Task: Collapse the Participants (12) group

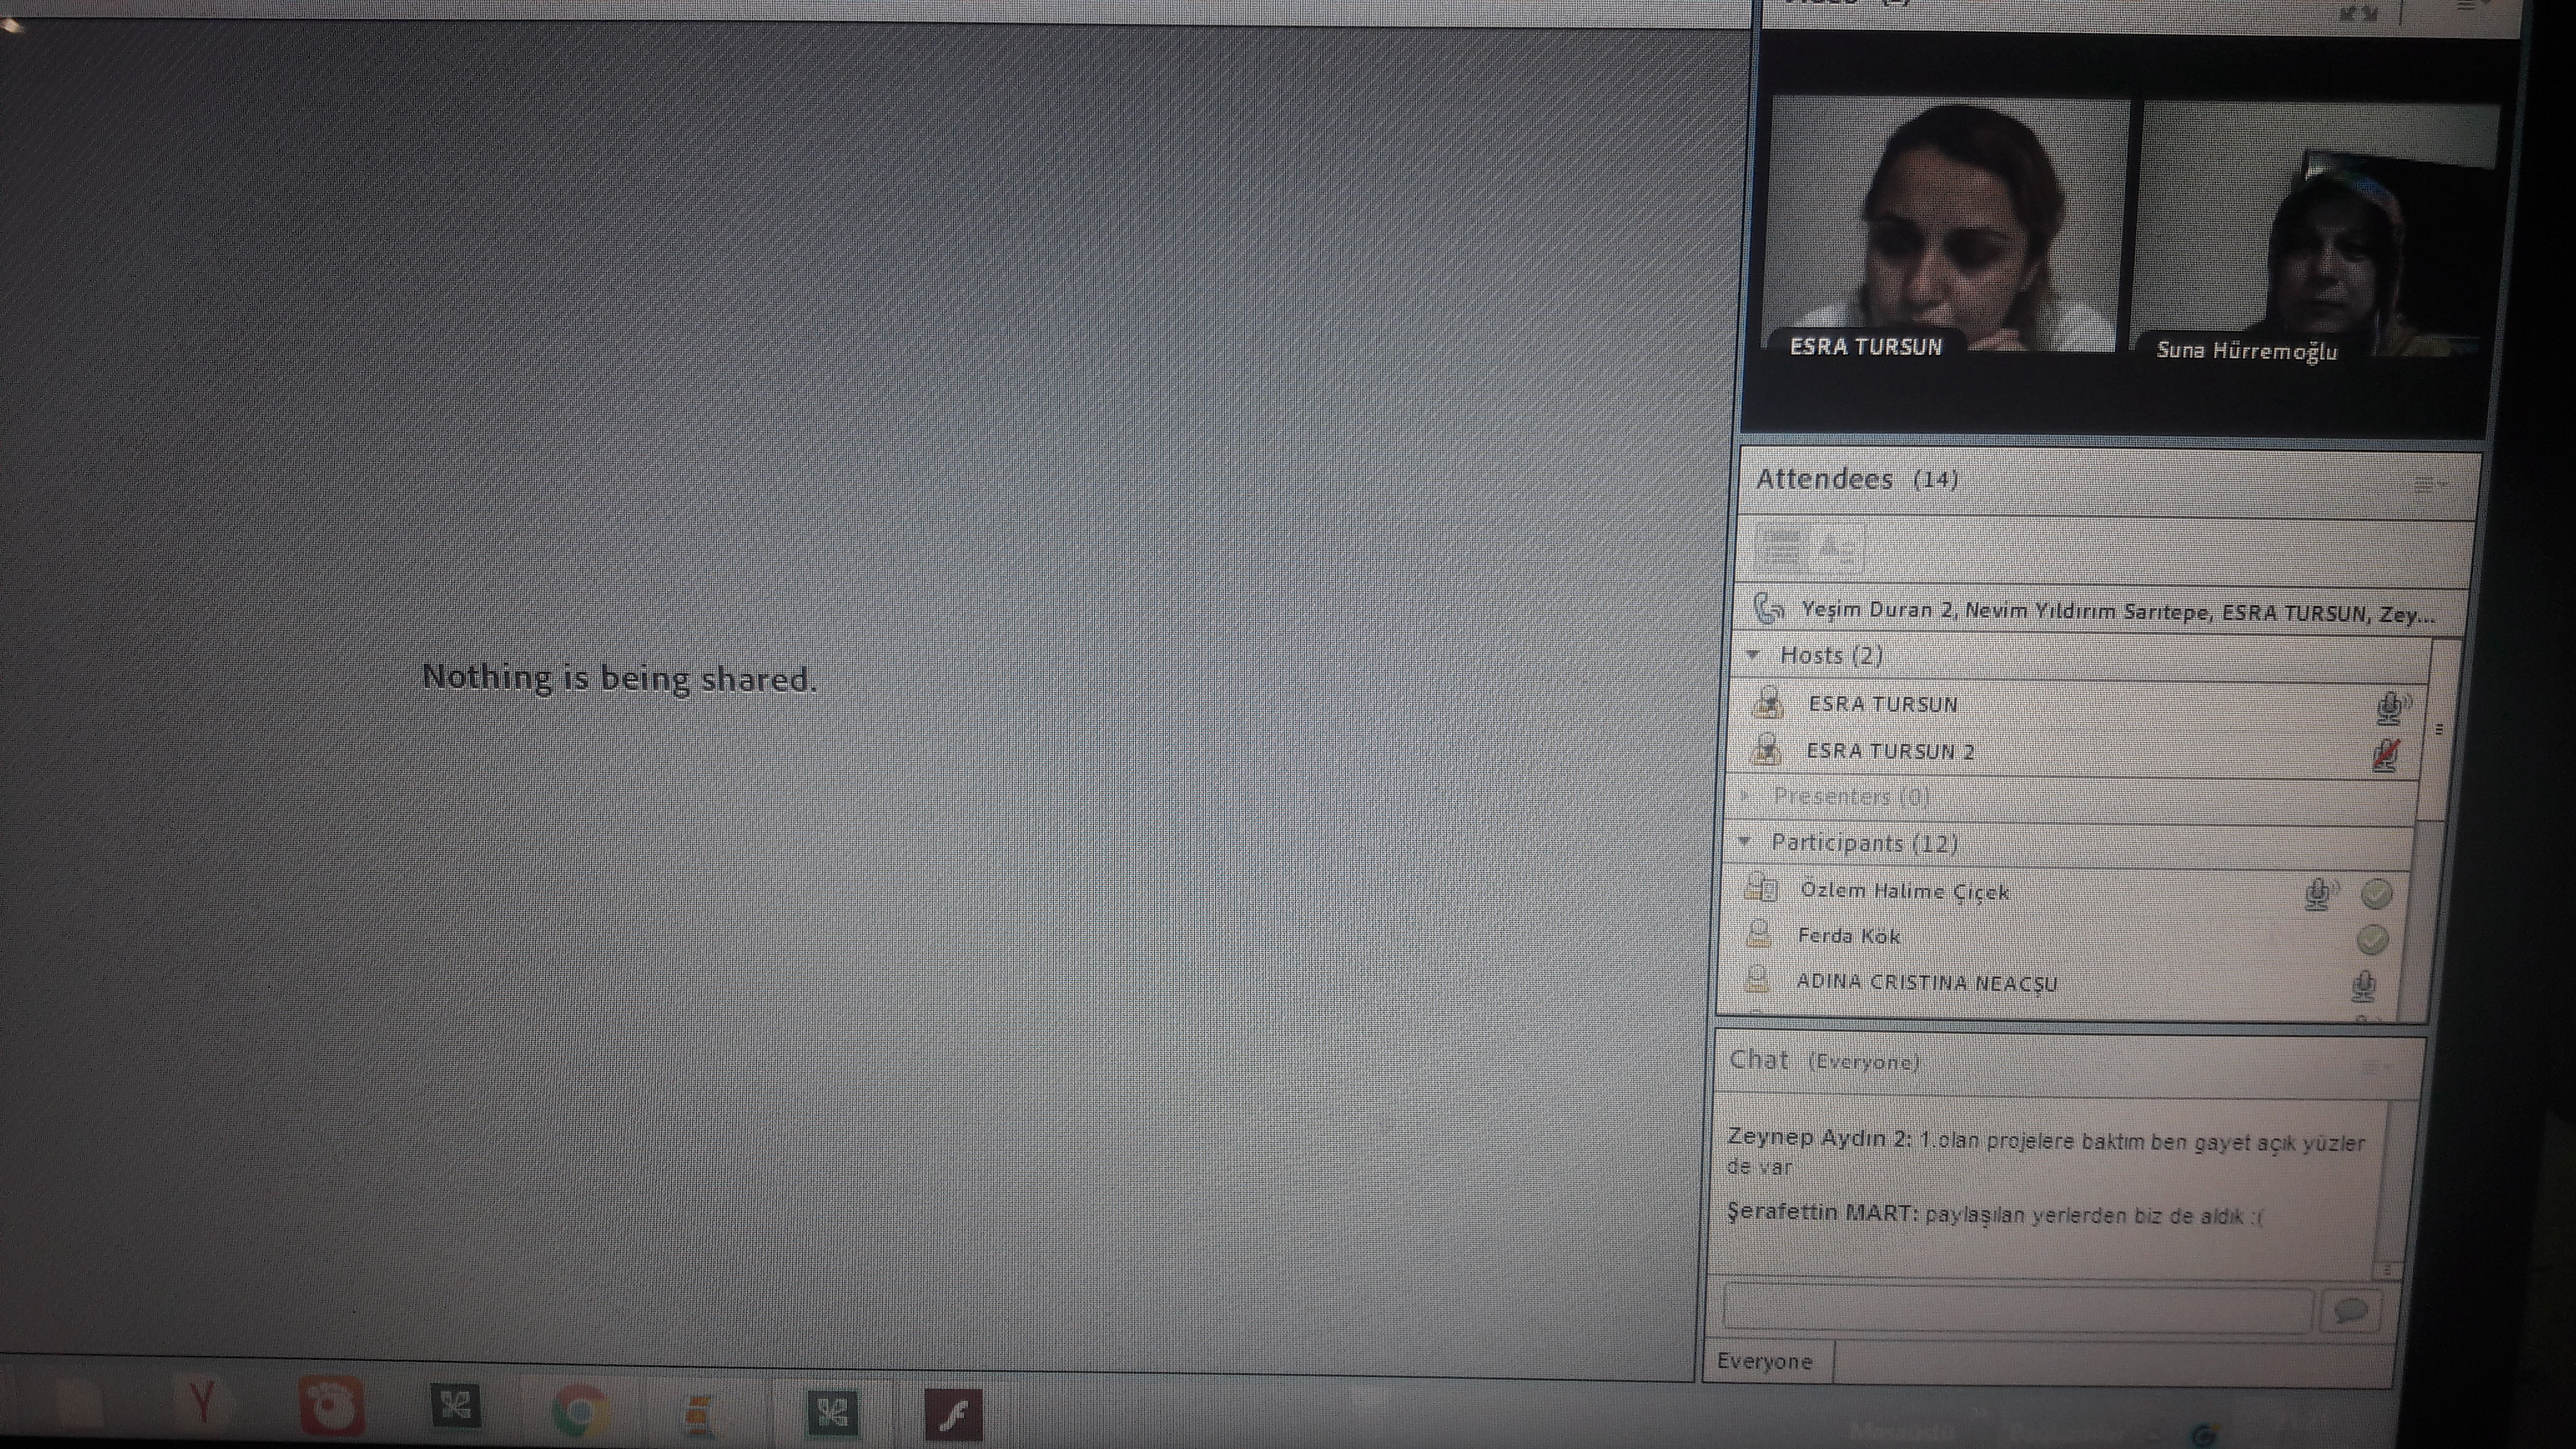Action: point(1745,841)
